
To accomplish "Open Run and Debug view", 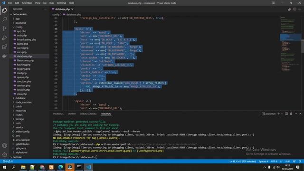I will coord(4,38).
